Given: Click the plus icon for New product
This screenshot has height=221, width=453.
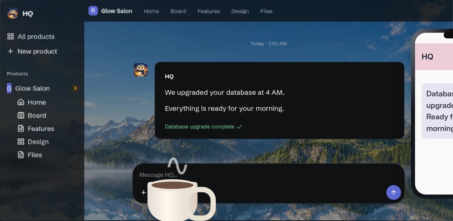Looking at the screenshot, I should 10,51.
